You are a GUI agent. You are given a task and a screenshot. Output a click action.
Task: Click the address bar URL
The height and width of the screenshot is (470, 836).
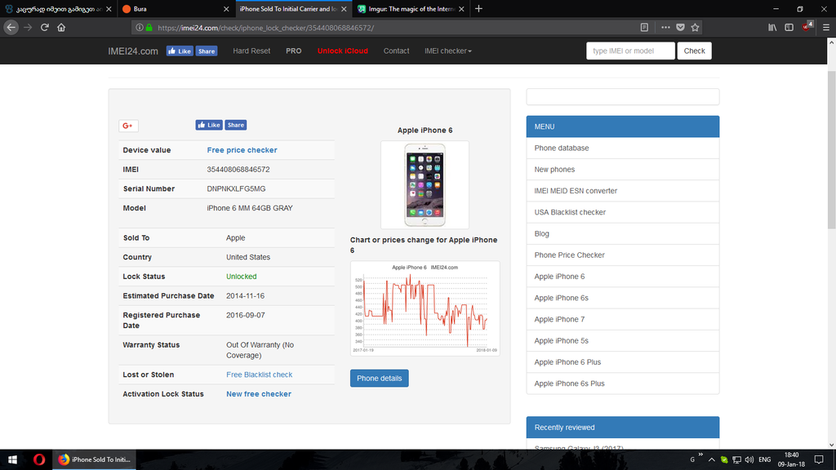tap(265, 28)
